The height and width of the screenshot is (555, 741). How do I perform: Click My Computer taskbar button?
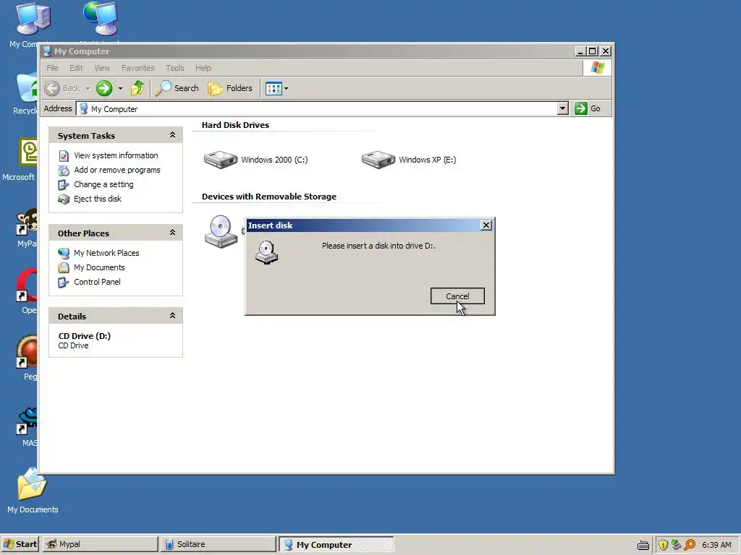point(336,544)
